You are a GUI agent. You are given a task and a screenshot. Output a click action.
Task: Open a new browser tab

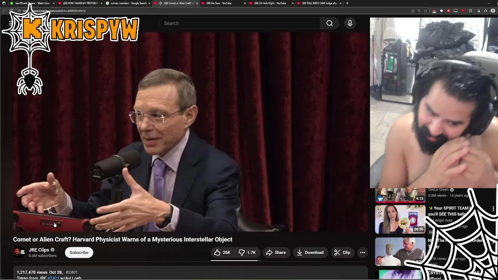click(347, 3)
